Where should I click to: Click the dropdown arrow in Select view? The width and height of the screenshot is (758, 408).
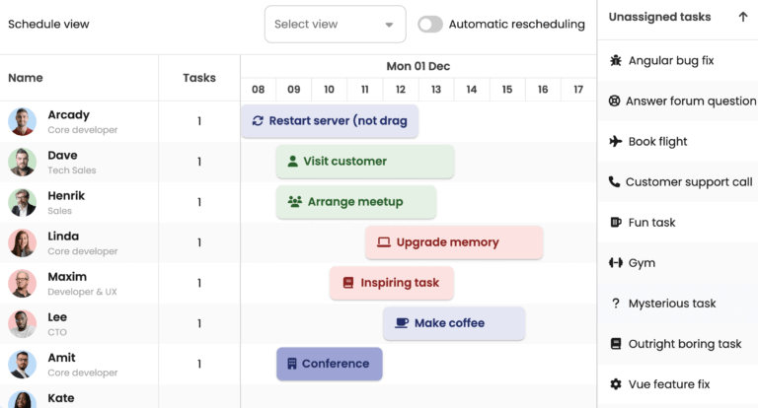point(389,25)
